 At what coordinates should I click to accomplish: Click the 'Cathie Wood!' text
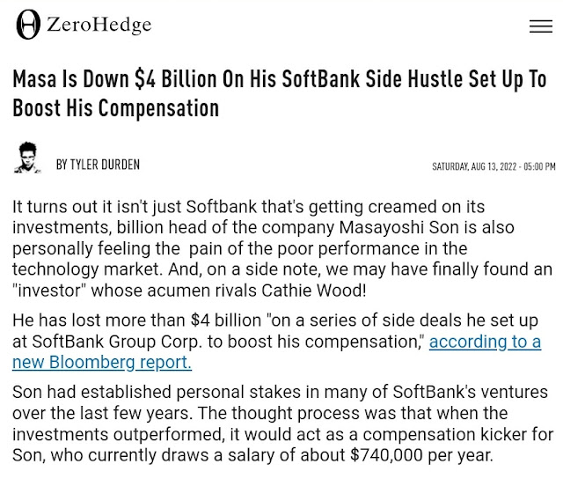pyautogui.click(x=314, y=291)
